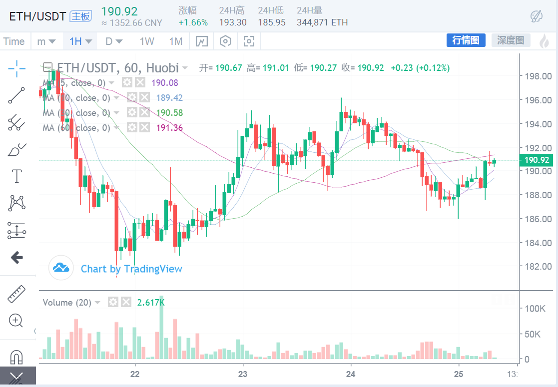Click the 24H高 value 193.30

point(233,22)
